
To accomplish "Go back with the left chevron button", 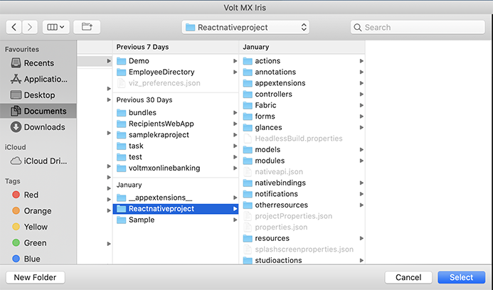I will [x=14, y=27].
